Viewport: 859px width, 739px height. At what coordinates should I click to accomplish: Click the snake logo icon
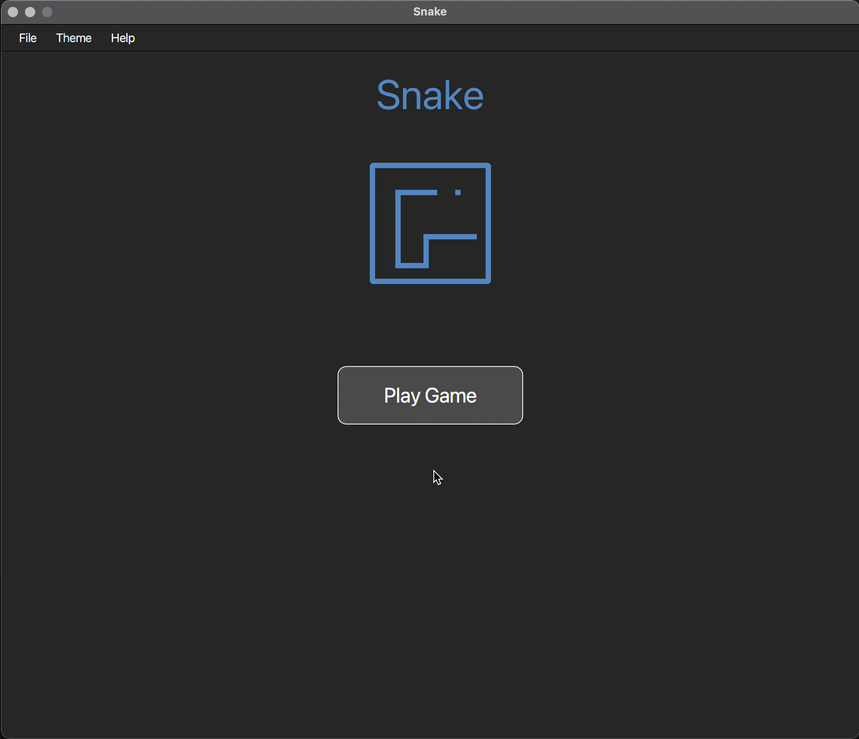pos(430,223)
